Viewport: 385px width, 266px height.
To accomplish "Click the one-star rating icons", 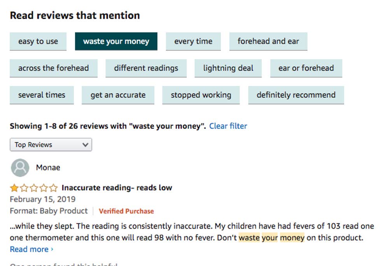I will tap(34, 188).
